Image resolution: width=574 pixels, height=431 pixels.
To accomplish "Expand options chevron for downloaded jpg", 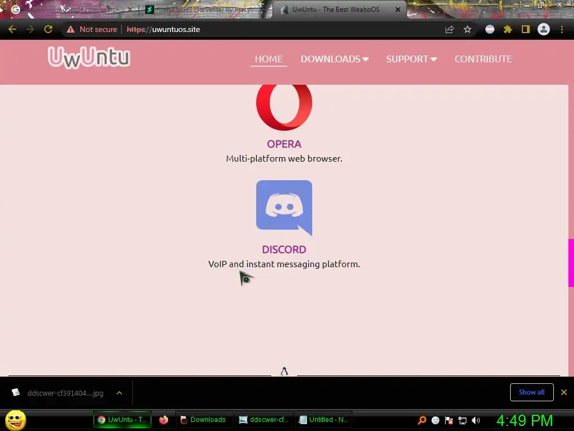I will pyautogui.click(x=119, y=393).
